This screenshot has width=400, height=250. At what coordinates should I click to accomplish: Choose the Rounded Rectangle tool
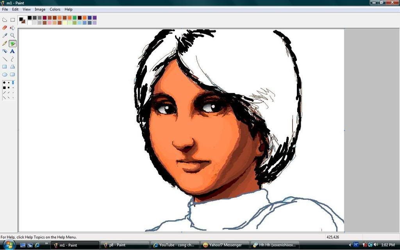click(12, 74)
